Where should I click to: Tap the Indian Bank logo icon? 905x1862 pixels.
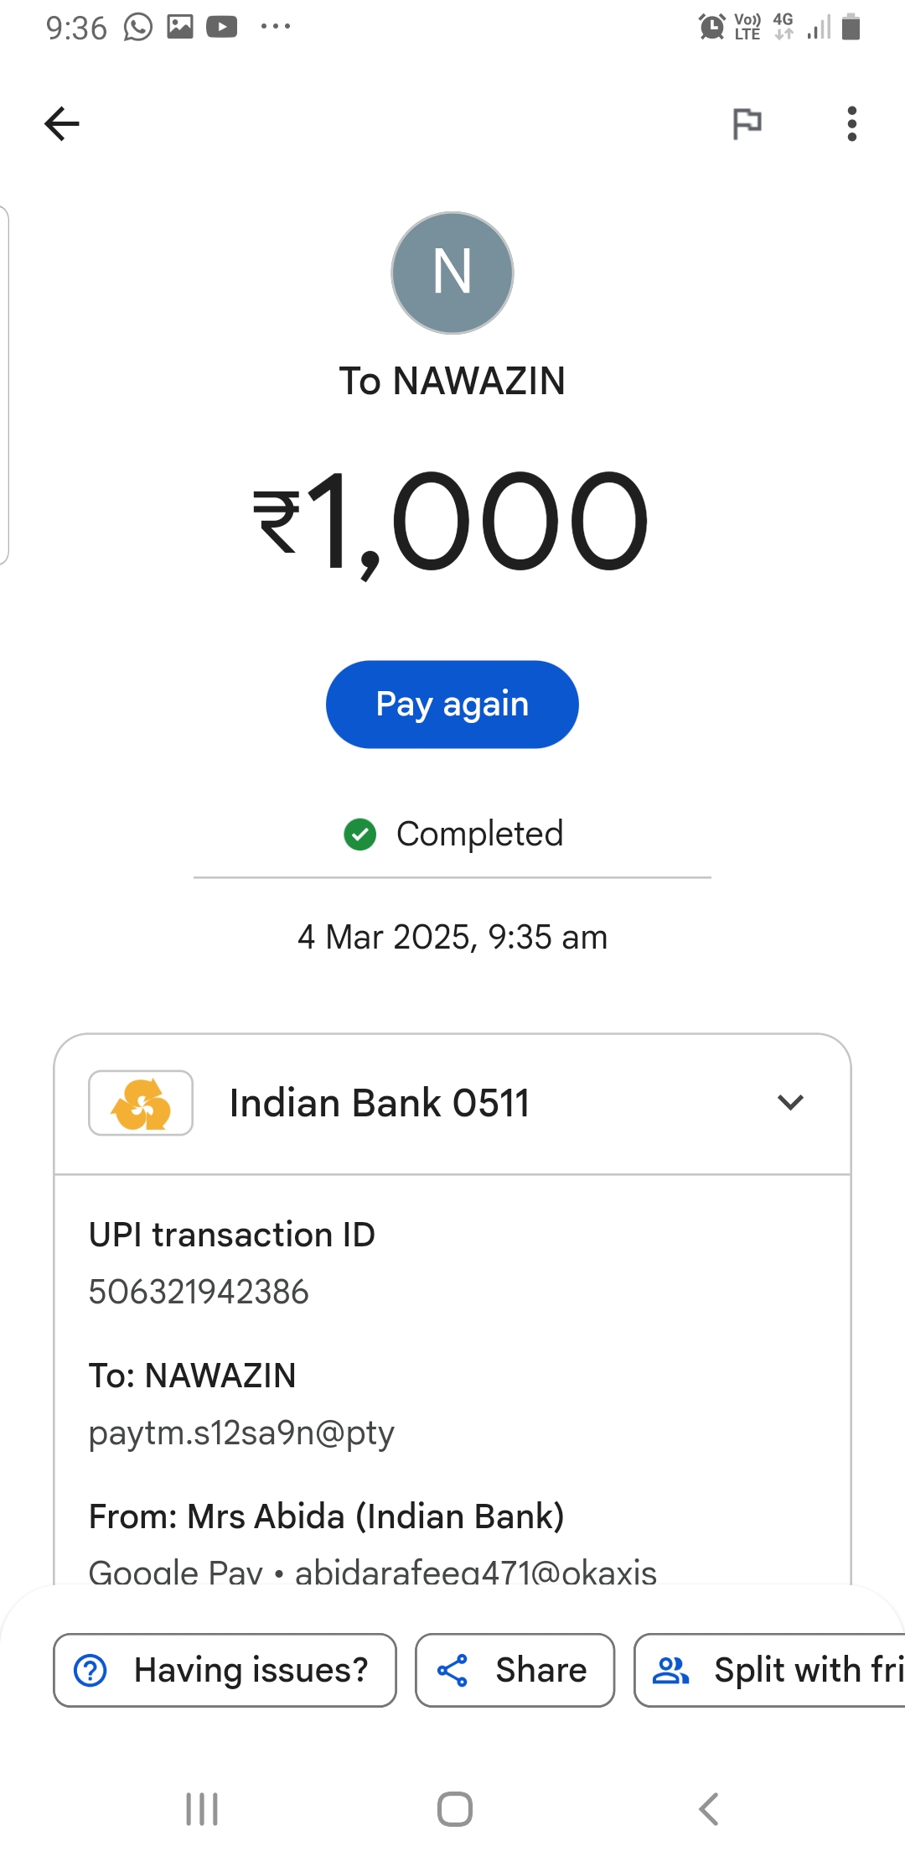coord(141,1103)
